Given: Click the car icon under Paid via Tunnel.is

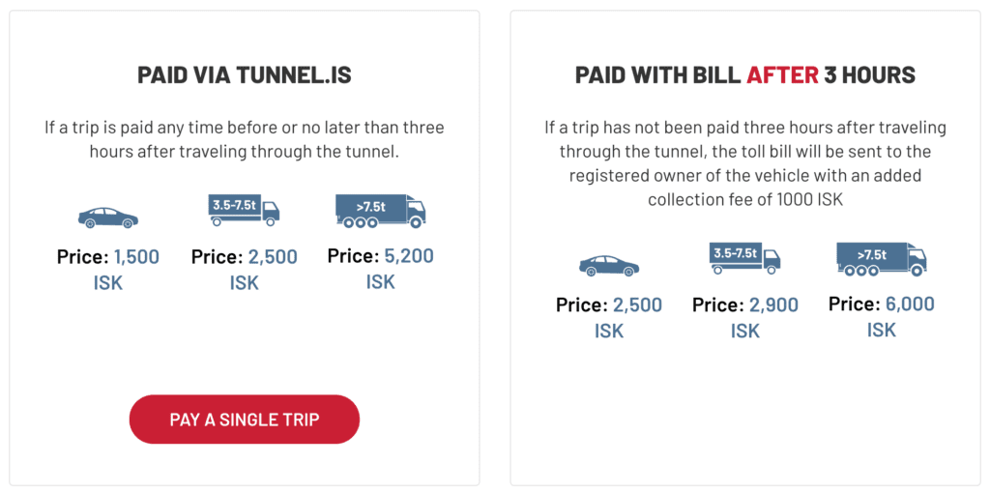Looking at the screenshot, I should [108, 218].
